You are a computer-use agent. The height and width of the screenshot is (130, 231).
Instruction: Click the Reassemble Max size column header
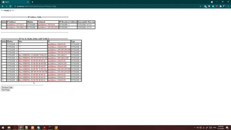click(x=86, y=22)
